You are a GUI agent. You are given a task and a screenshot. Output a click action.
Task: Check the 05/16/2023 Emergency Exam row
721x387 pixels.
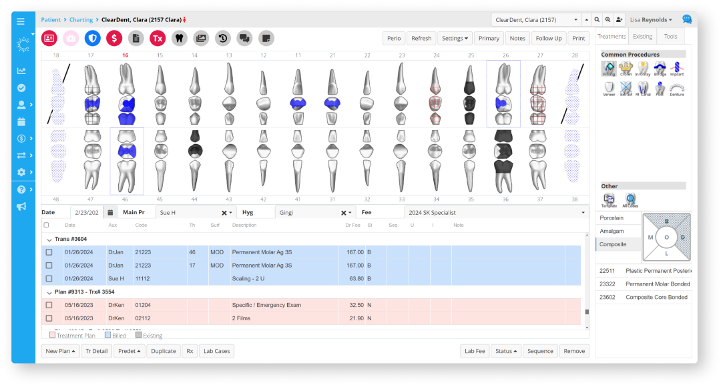tap(49, 305)
